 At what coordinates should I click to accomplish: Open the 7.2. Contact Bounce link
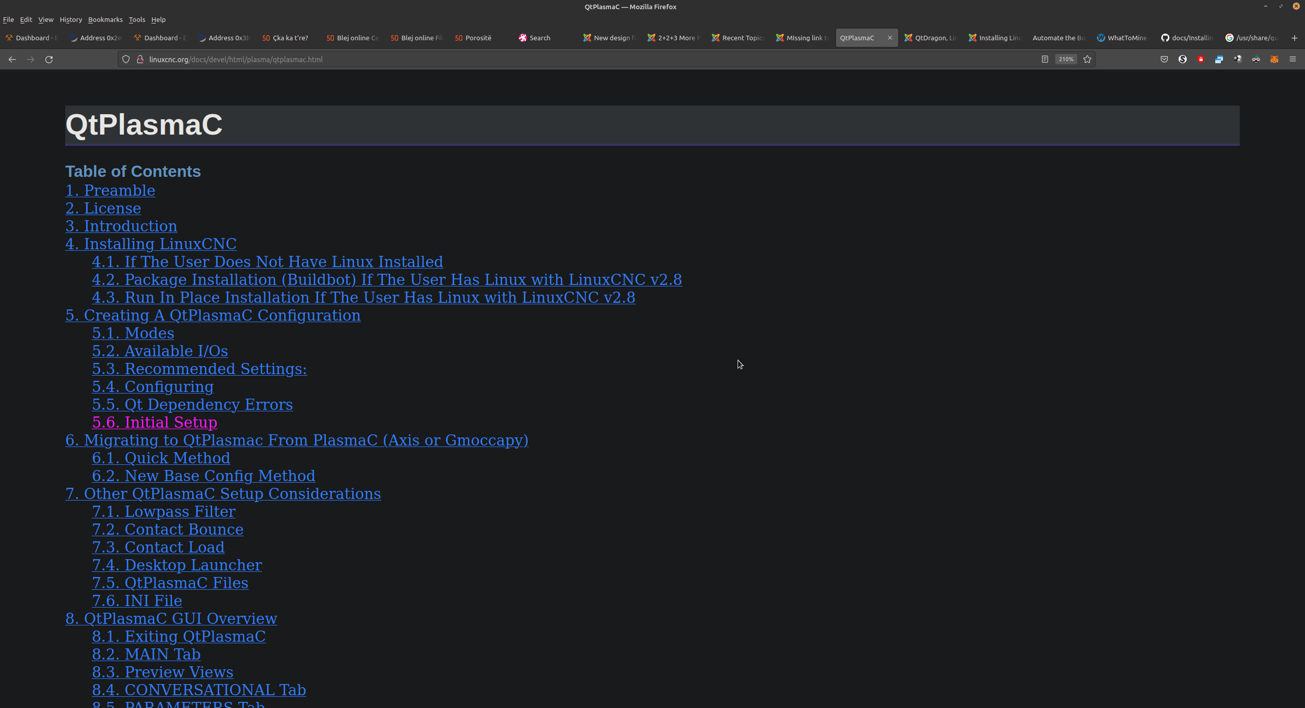168,529
